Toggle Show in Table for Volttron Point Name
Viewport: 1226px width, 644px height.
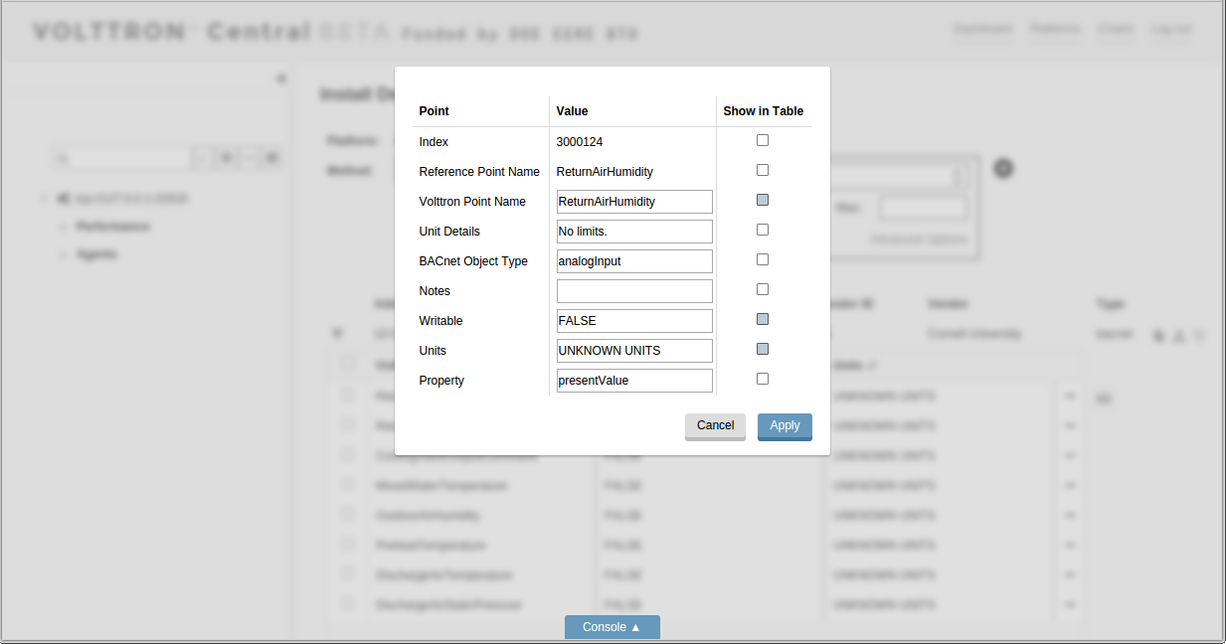click(763, 200)
